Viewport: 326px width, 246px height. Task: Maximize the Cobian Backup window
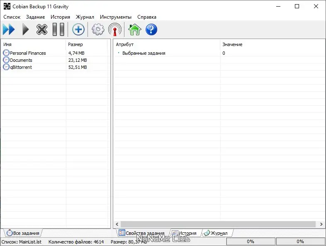297,7
